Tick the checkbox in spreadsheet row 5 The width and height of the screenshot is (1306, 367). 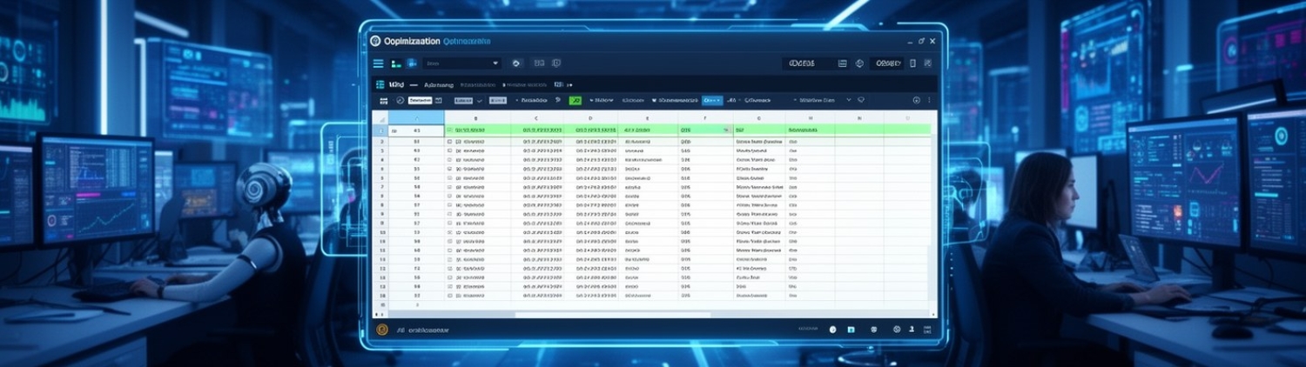click(449, 169)
